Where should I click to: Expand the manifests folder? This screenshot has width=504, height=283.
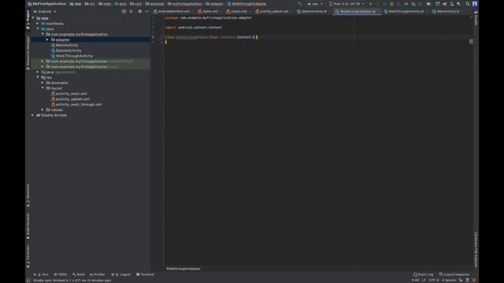(38, 24)
